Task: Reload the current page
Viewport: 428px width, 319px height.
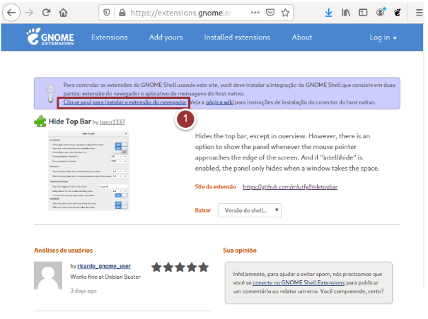Action: point(46,13)
